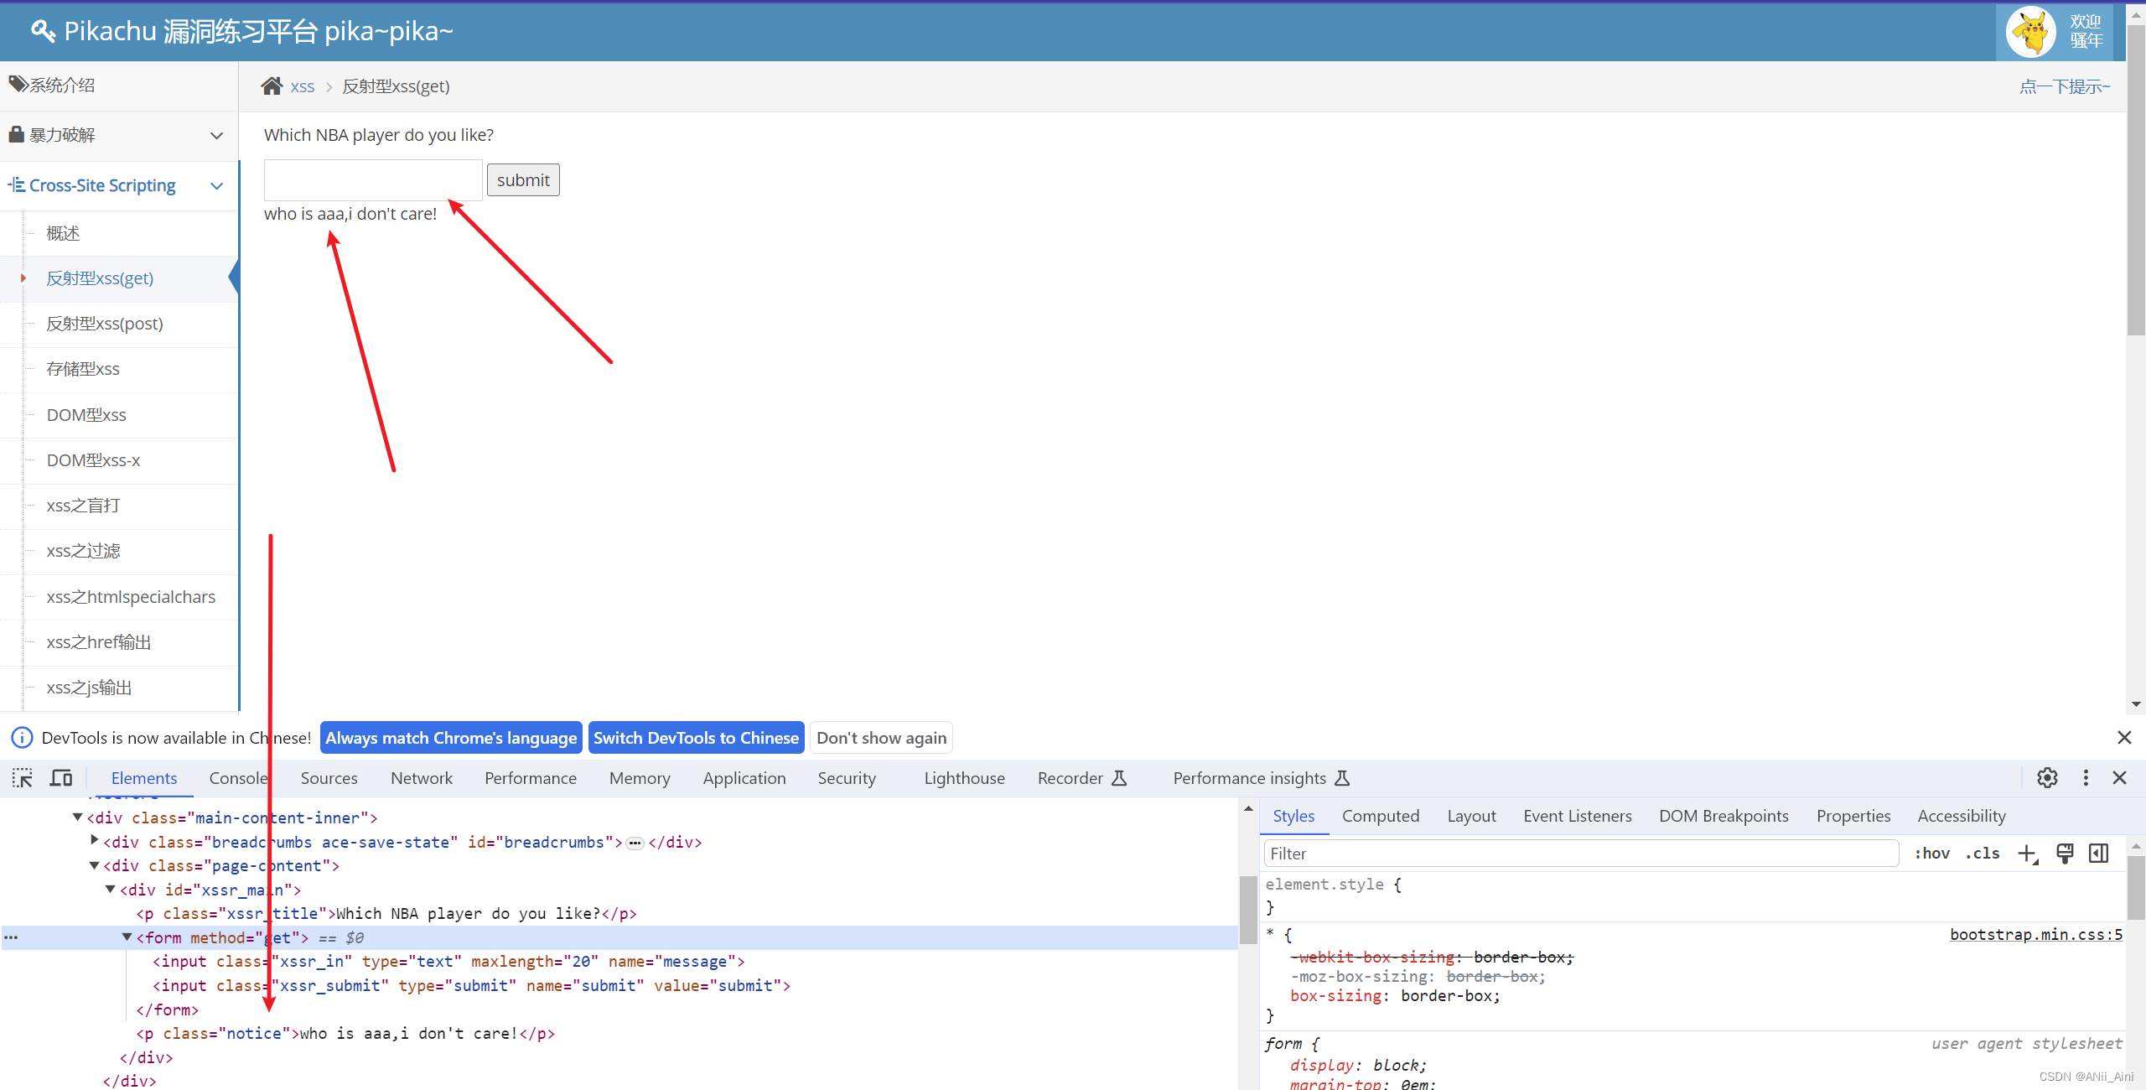Open the 存储型xss sidebar link
This screenshot has width=2146, height=1090.
[x=83, y=369]
